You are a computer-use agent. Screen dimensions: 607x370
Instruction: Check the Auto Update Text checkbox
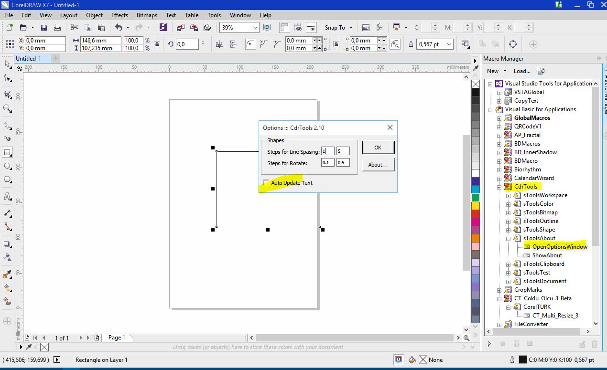click(x=266, y=183)
